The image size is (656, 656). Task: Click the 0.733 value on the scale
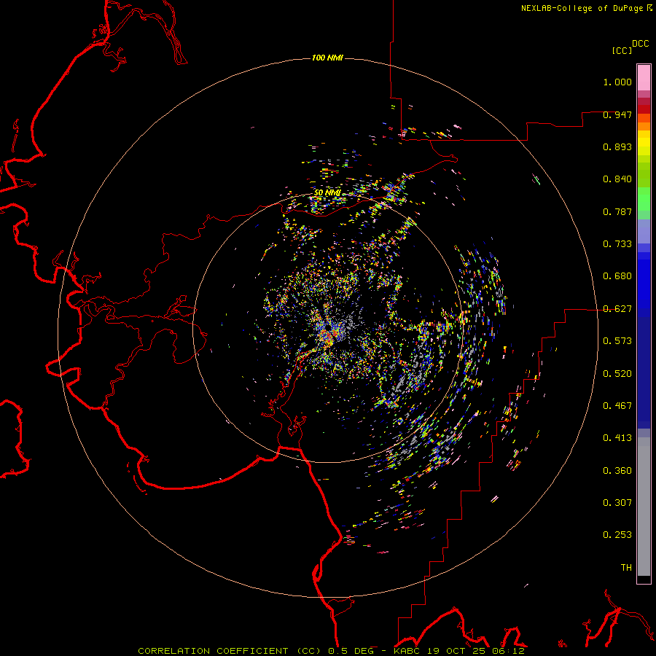(x=617, y=244)
